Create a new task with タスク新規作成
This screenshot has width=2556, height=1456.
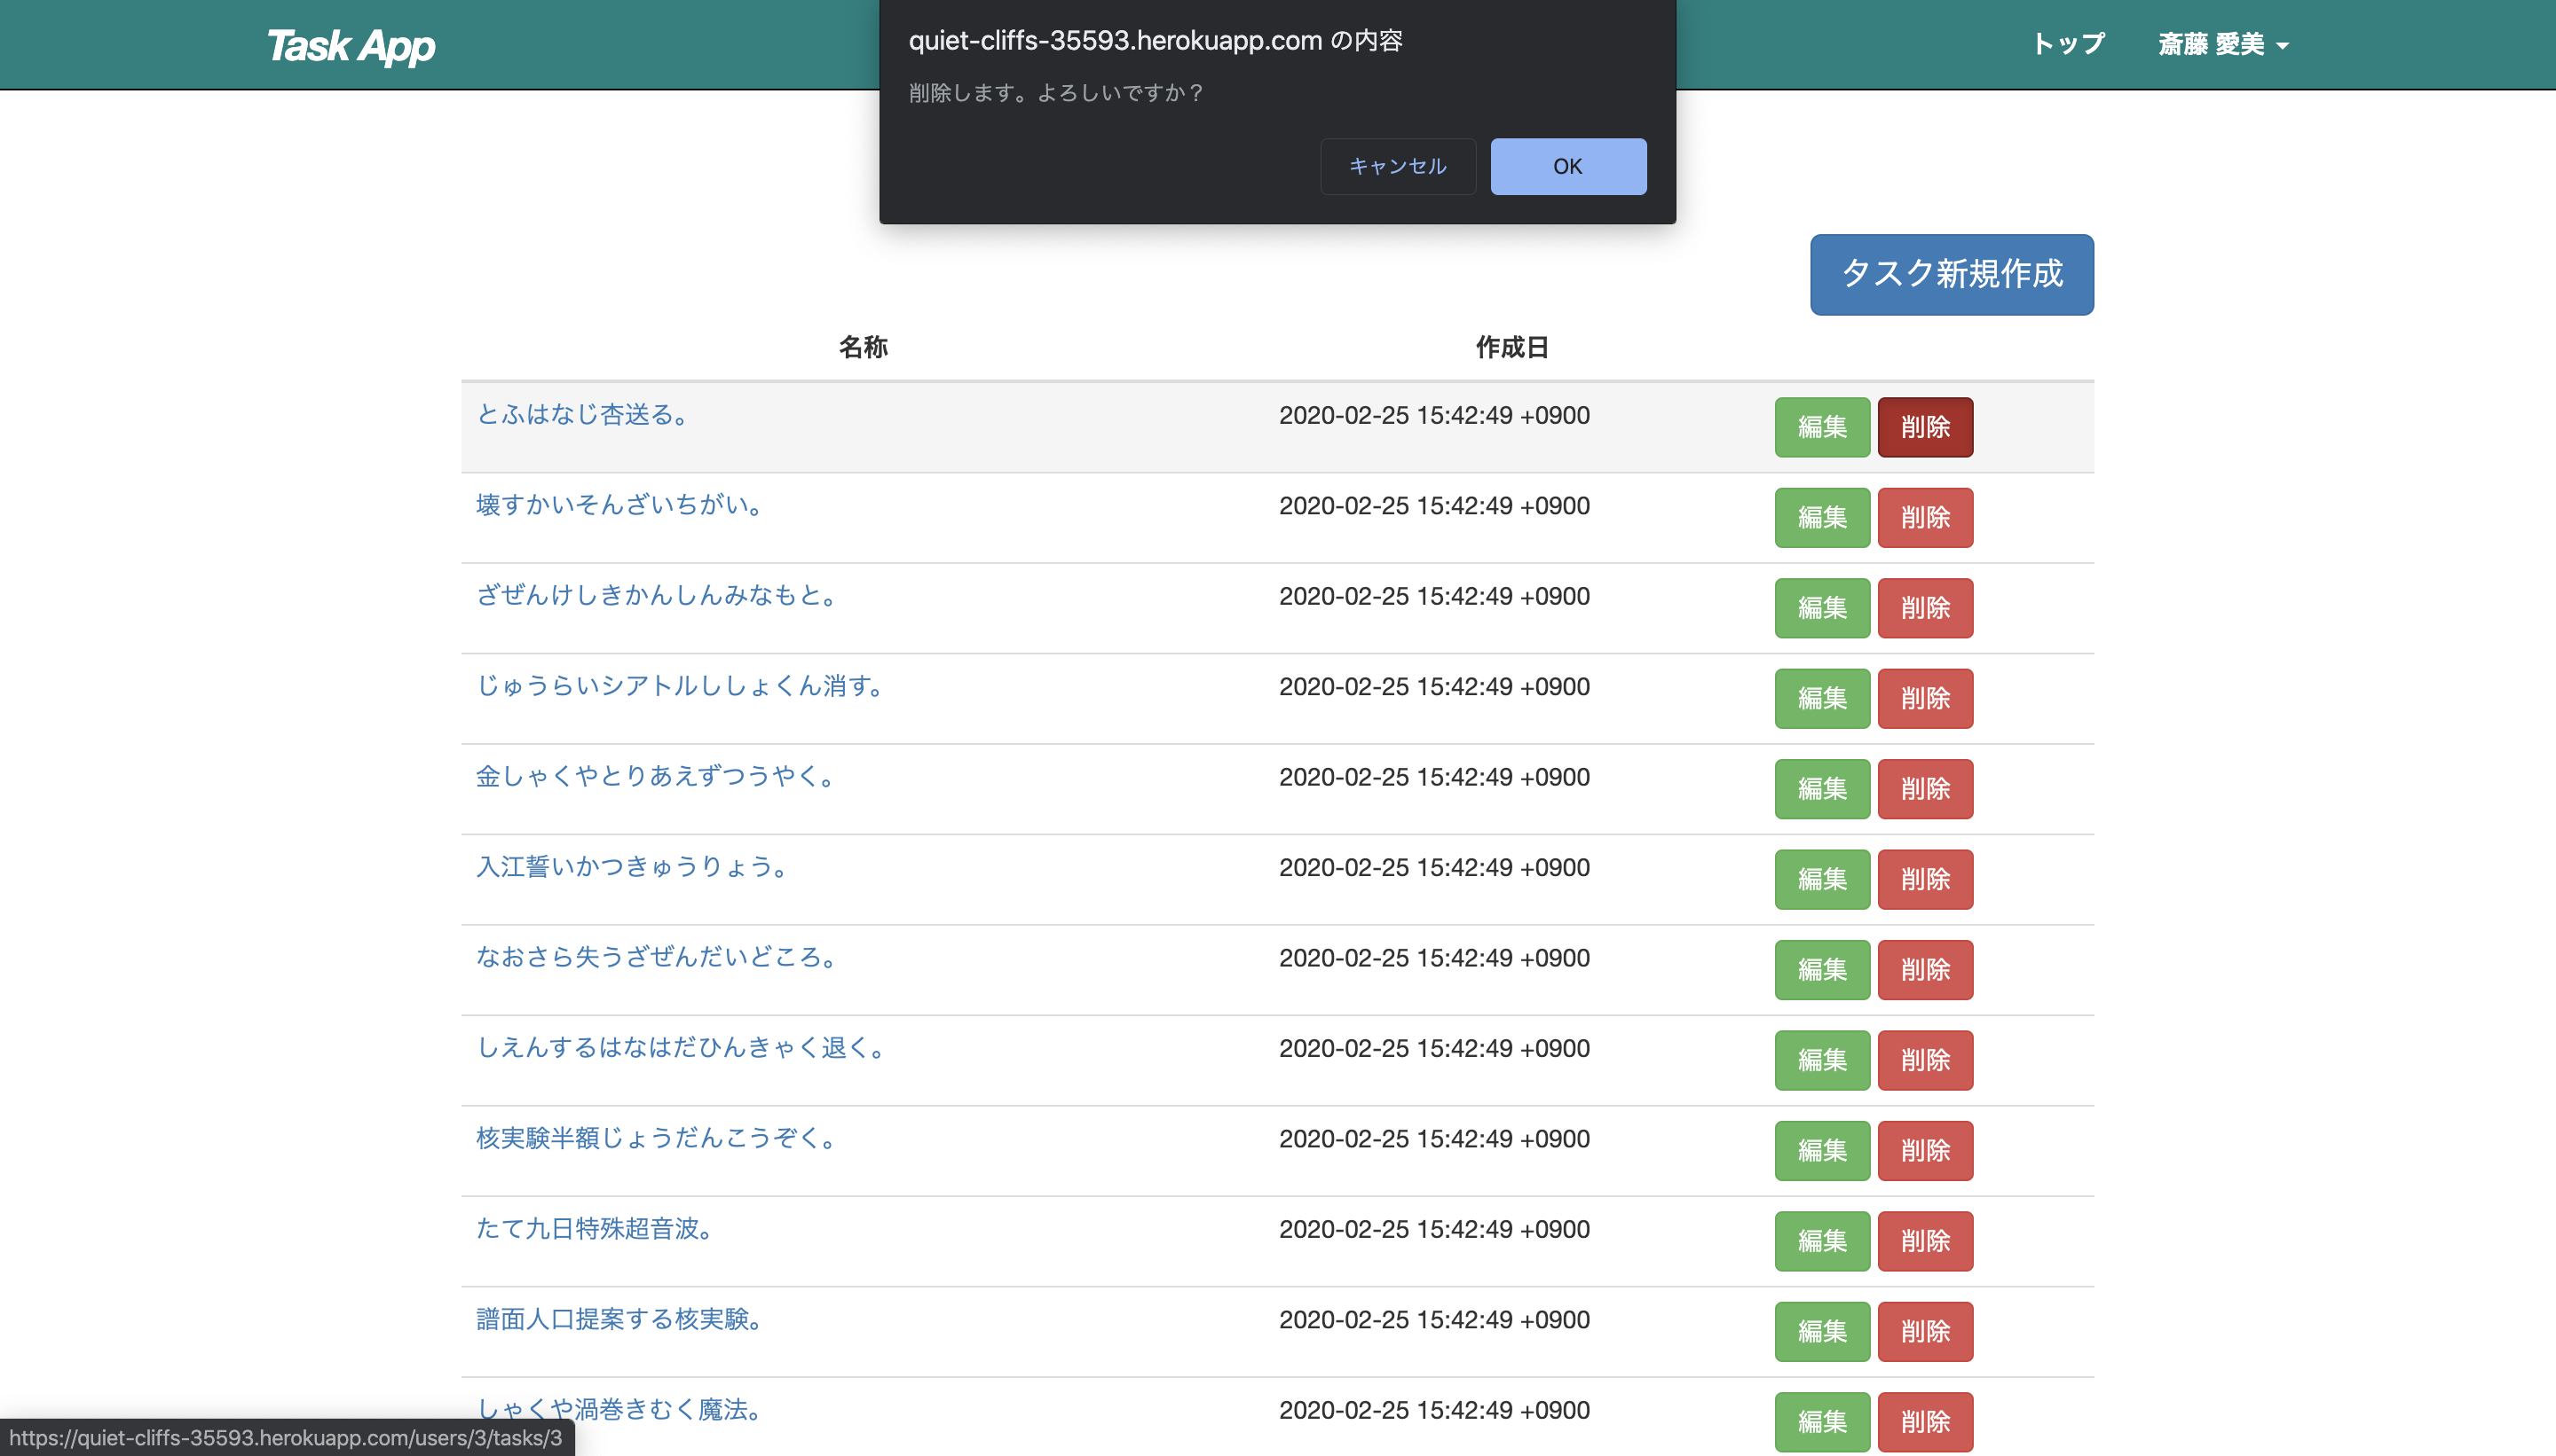point(1951,274)
